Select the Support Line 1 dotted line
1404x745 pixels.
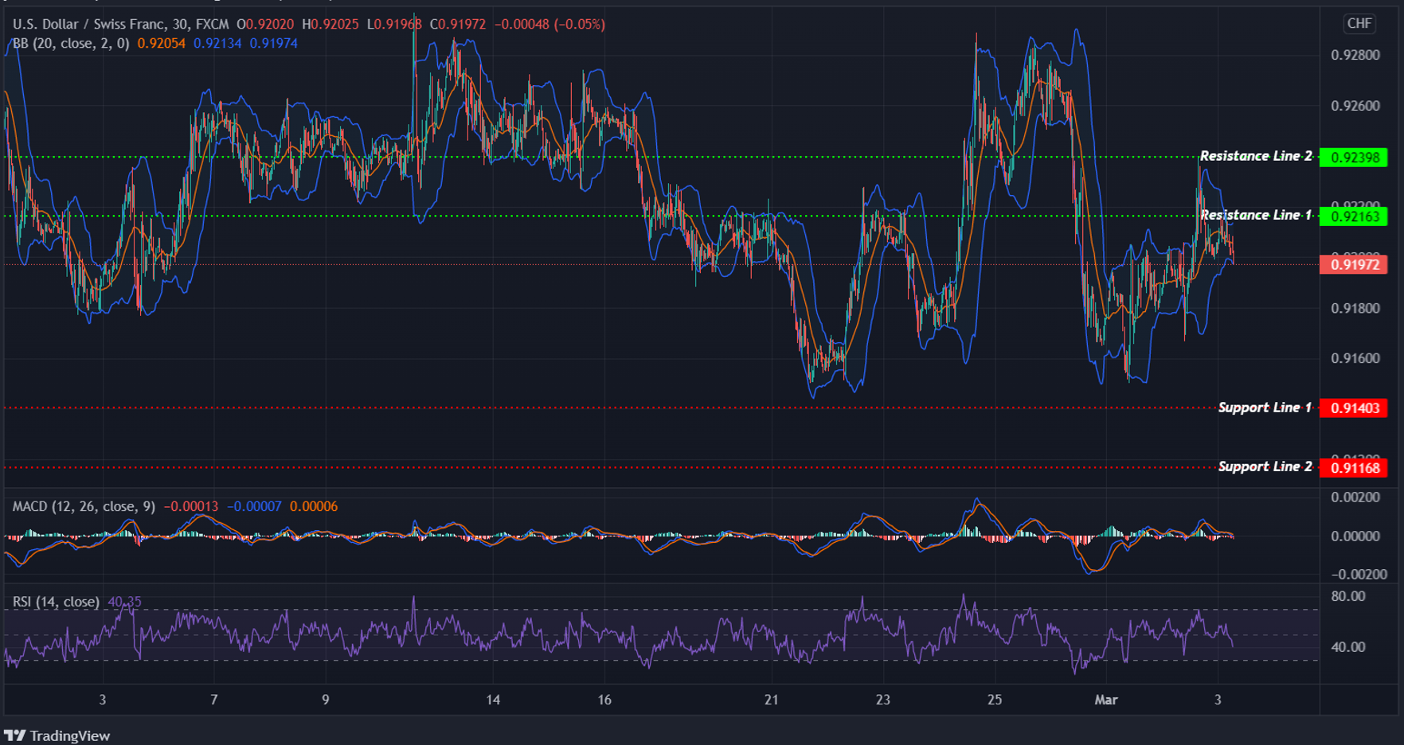[x=557, y=408]
